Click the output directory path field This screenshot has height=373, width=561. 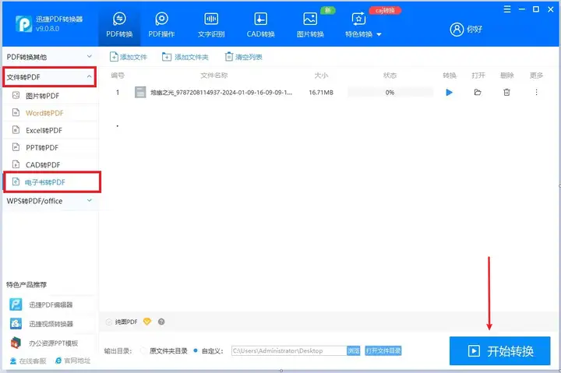tap(289, 351)
